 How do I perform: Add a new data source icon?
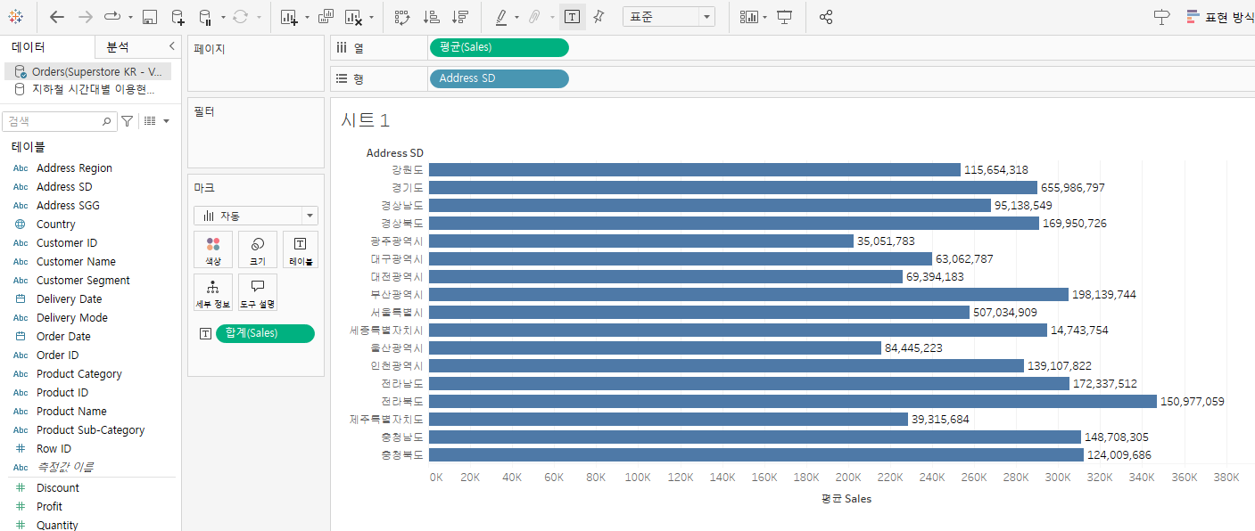178,17
